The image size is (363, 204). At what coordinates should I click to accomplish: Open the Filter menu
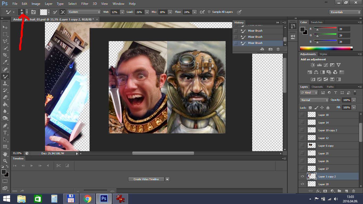[85, 4]
